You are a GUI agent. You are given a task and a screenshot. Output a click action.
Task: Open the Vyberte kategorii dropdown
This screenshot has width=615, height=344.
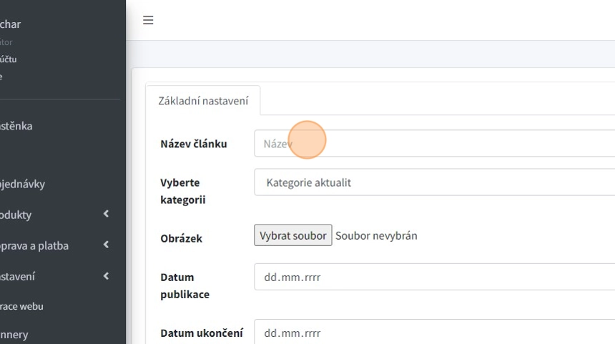click(x=434, y=182)
